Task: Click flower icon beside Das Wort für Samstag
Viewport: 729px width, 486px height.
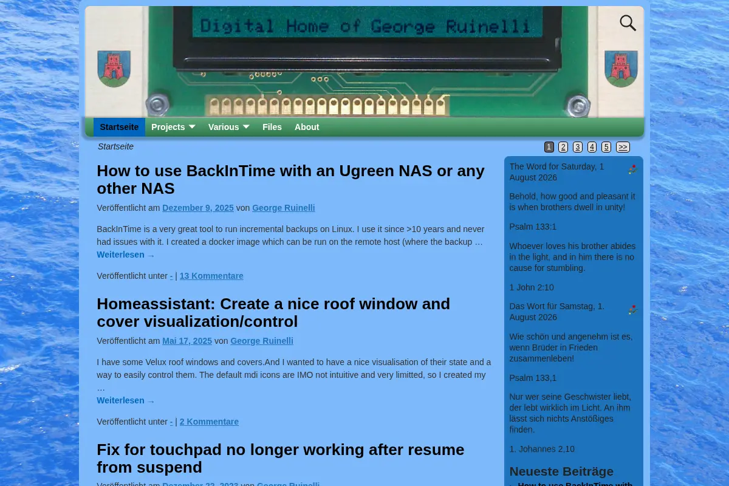Action: tap(632, 309)
